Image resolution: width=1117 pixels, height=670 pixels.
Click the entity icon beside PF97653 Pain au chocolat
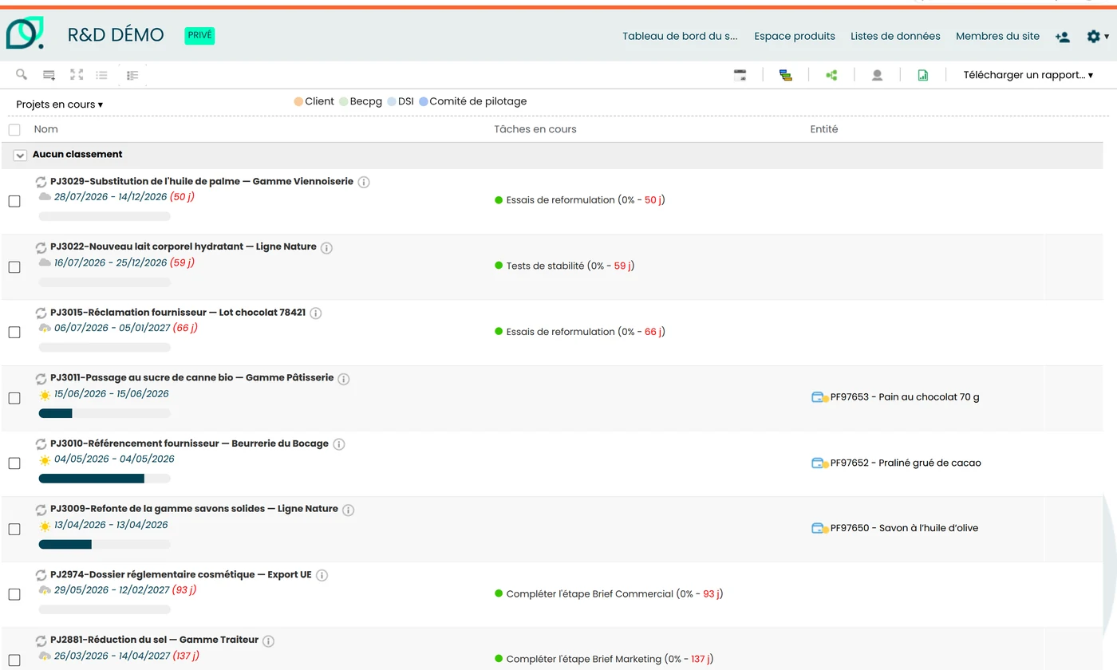click(819, 397)
